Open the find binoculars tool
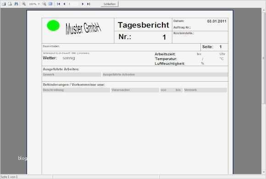The width and height of the screenshot is (266, 179). [x=17, y=4]
